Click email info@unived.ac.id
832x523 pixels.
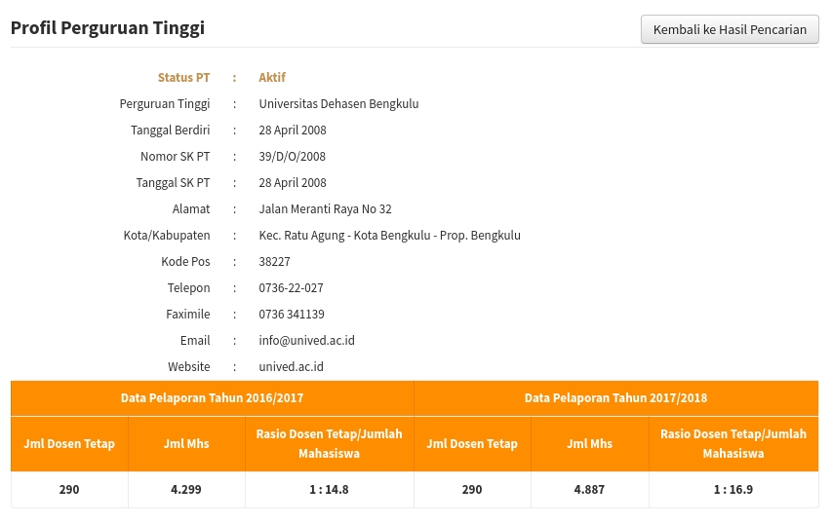coord(306,341)
